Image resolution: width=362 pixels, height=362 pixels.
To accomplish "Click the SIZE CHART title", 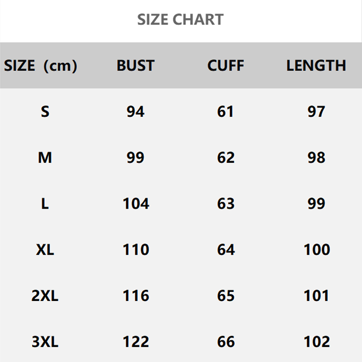I will [x=181, y=20].
